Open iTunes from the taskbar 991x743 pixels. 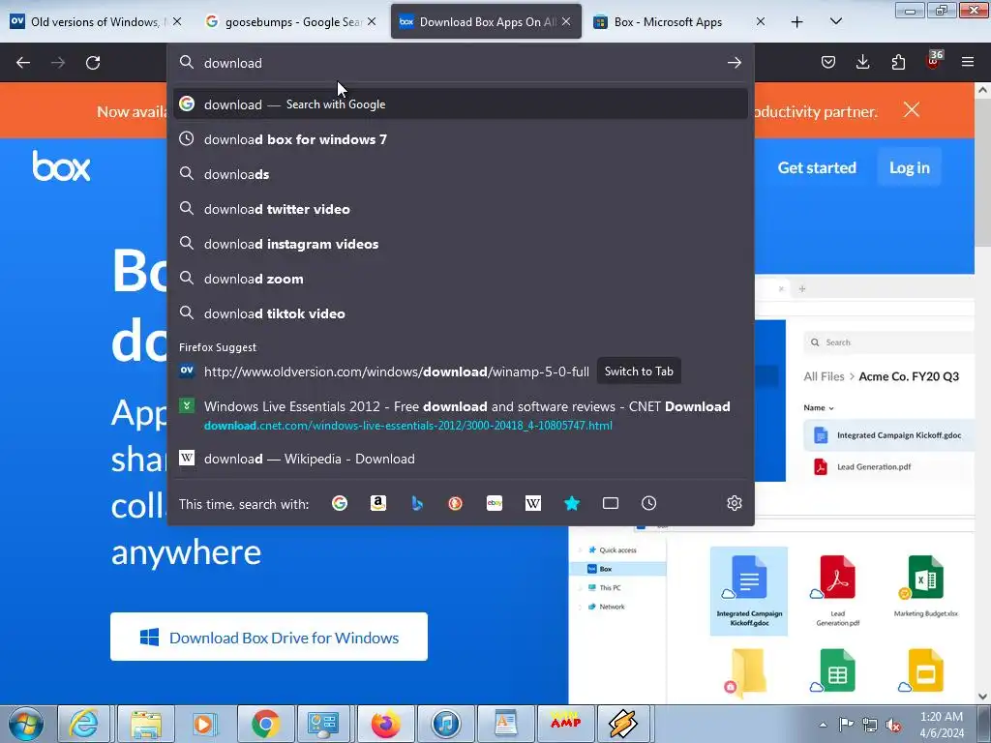click(445, 724)
